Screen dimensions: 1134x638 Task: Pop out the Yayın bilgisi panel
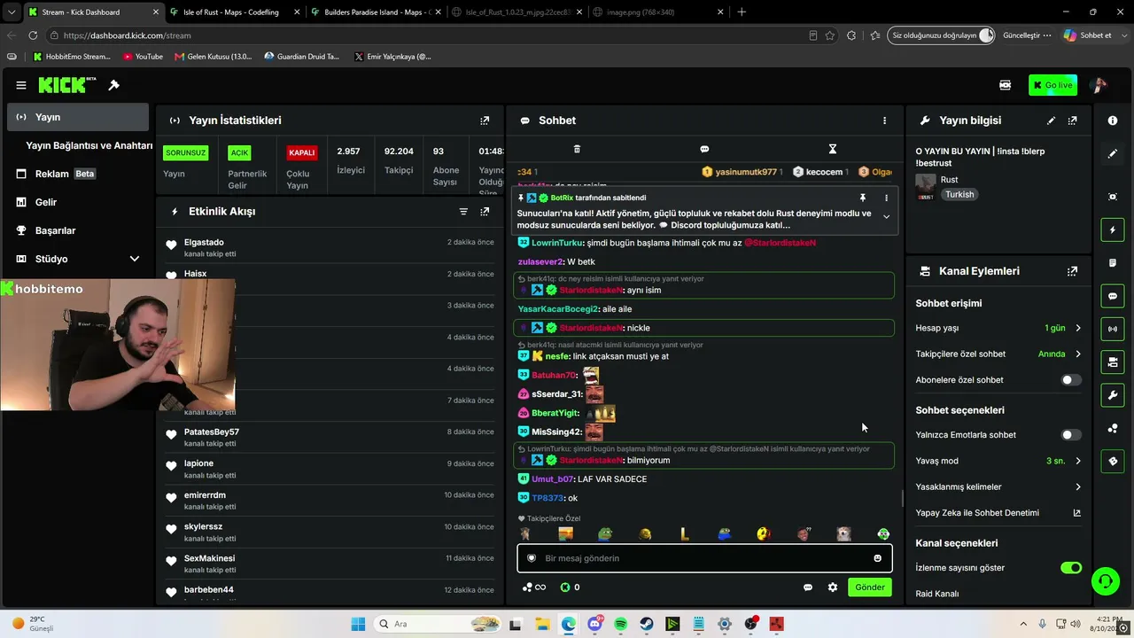(1072, 121)
